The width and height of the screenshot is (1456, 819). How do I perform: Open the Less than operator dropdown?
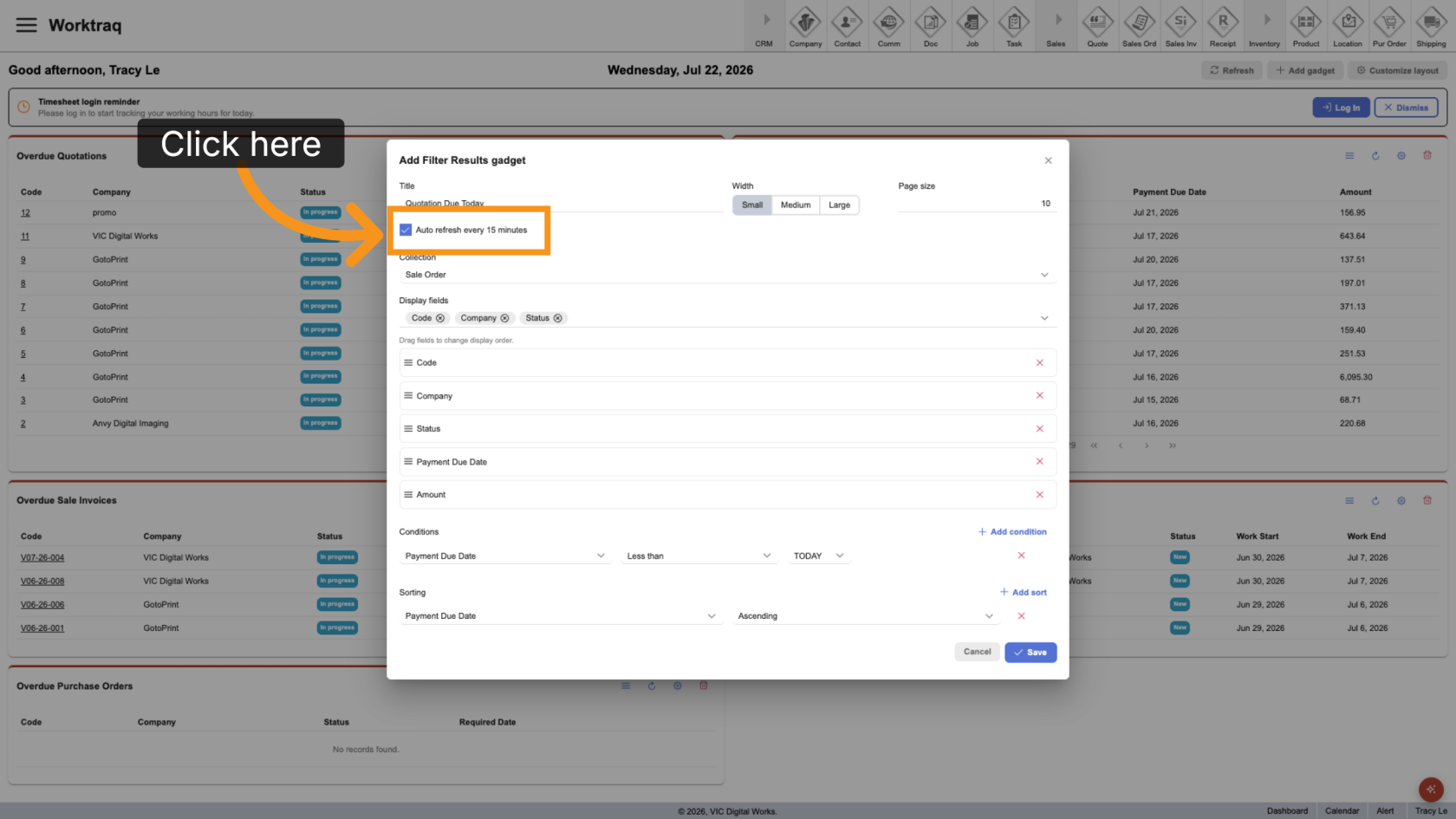click(699, 556)
